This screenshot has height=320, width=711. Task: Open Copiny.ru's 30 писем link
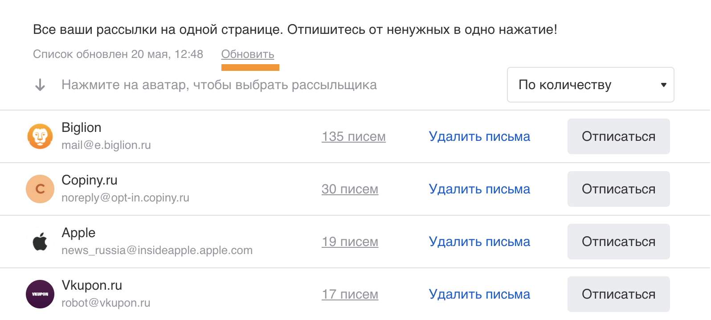pyautogui.click(x=350, y=189)
